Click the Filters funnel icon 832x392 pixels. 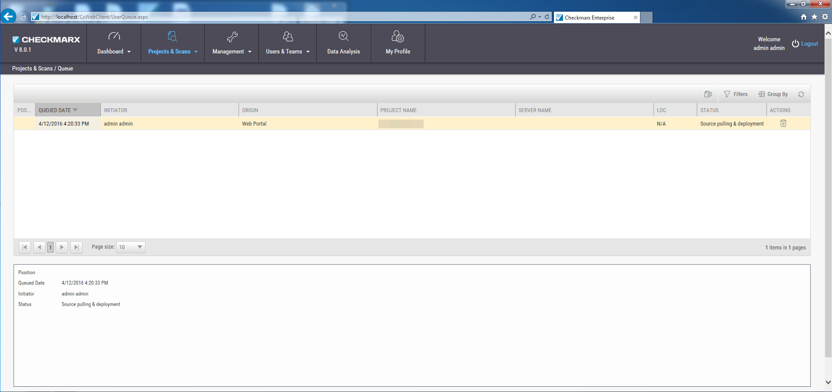point(727,94)
